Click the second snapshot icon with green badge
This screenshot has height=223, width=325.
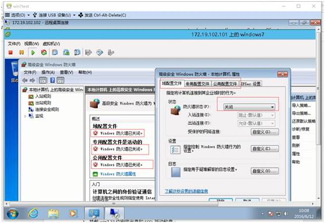66,52
